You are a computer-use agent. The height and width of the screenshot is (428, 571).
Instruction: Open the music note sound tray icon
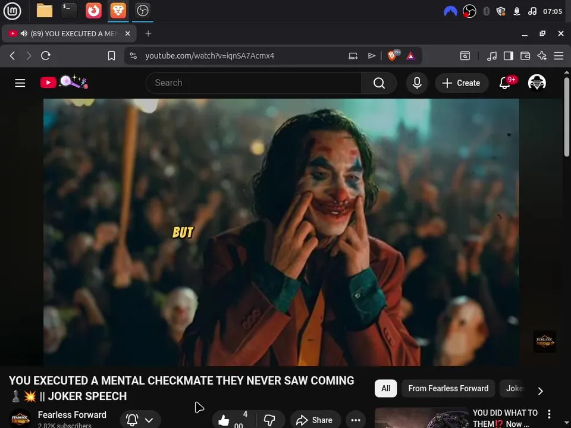[532, 11]
